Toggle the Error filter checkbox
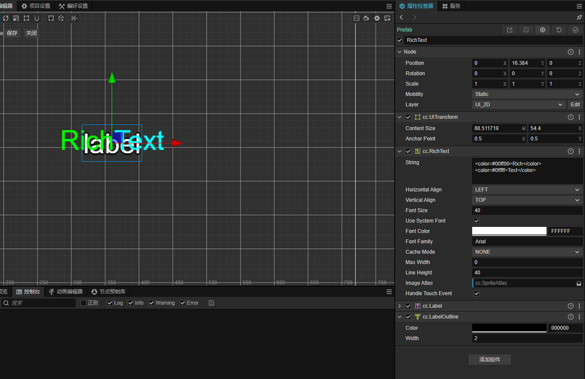585x379 pixels. pos(182,303)
